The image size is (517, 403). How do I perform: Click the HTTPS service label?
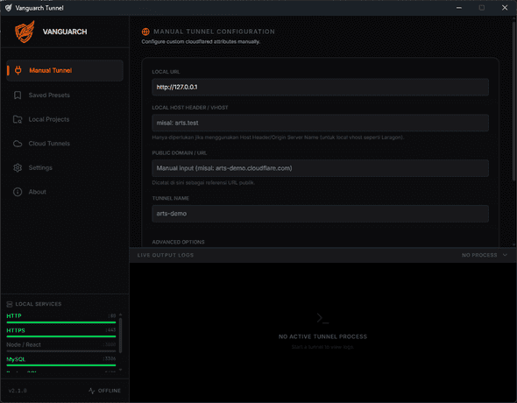point(16,330)
